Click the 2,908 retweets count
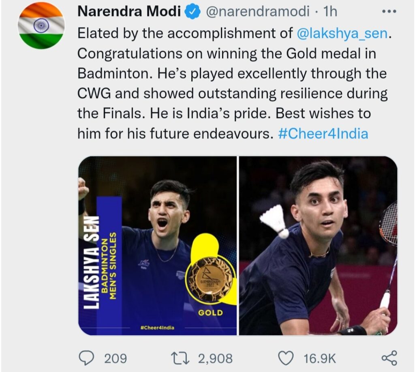 coord(215,359)
